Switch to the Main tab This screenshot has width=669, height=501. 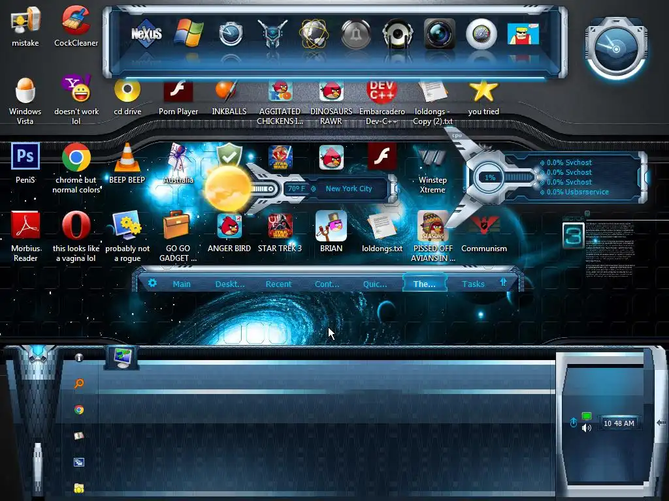(182, 284)
